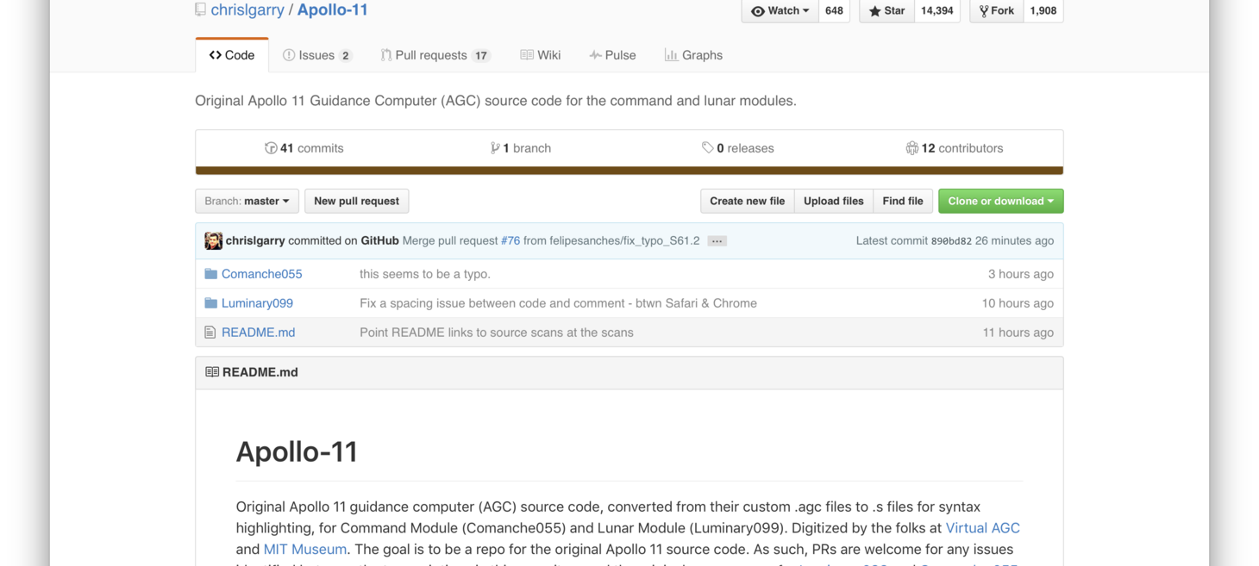Open the Branch: master dropdown
Screen dimensions: 1259x566
coord(247,201)
